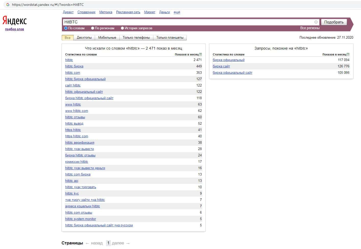Open 'биржа официальный сайт' similar query
Viewport: 361px width, 249px height.
pos(232,73)
